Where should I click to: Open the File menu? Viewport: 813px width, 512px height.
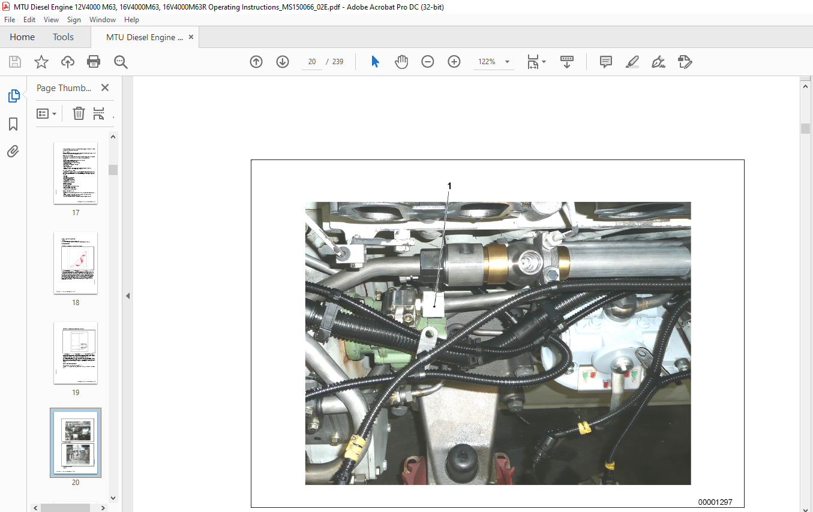click(10, 20)
